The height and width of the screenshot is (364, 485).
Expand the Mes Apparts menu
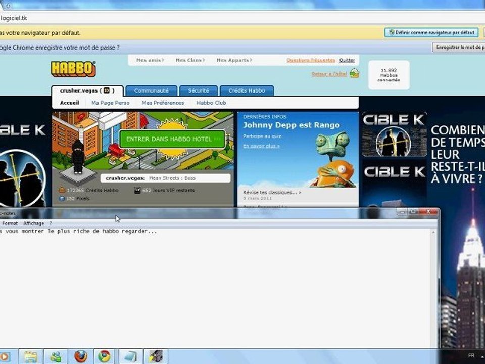pyautogui.click(x=234, y=60)
